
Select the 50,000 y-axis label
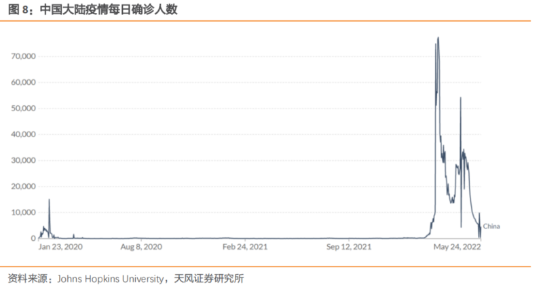[22, 109]
